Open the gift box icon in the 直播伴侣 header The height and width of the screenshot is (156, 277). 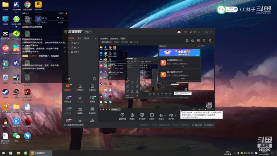click(187, 40)
